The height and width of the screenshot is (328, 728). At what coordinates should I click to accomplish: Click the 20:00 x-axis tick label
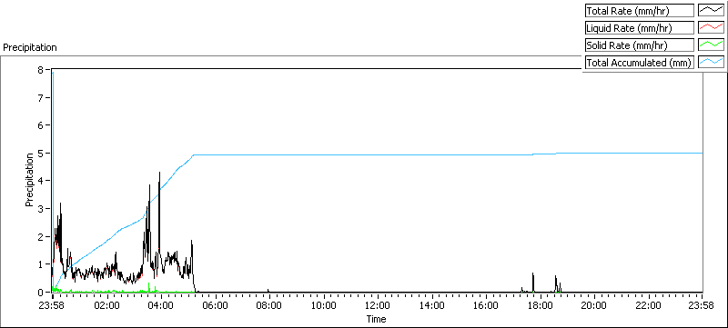tap(594, 306)
